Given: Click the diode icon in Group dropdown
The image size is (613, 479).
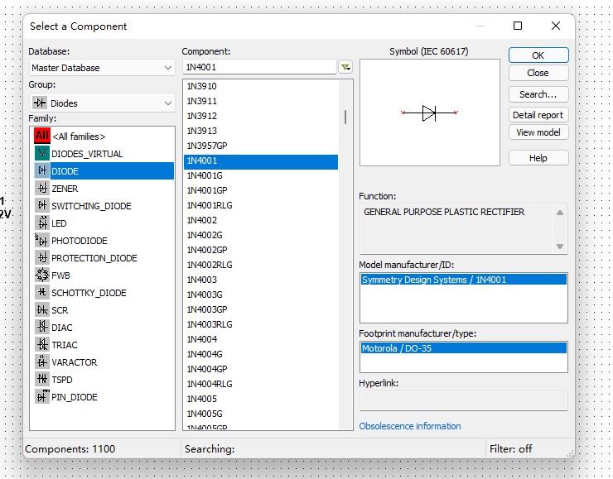Looking at the screenshot, I should (40, 103).
